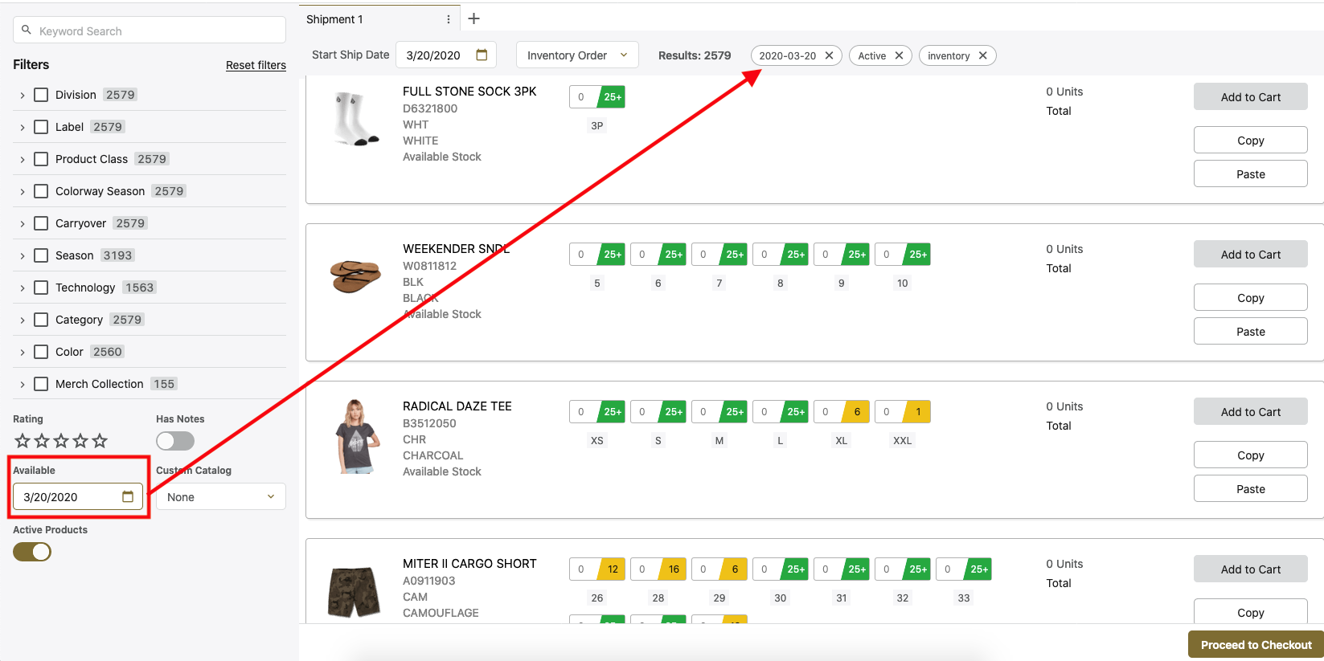Open the Available date calendar icon
The image size is (1324, 661).
[127, 496]
